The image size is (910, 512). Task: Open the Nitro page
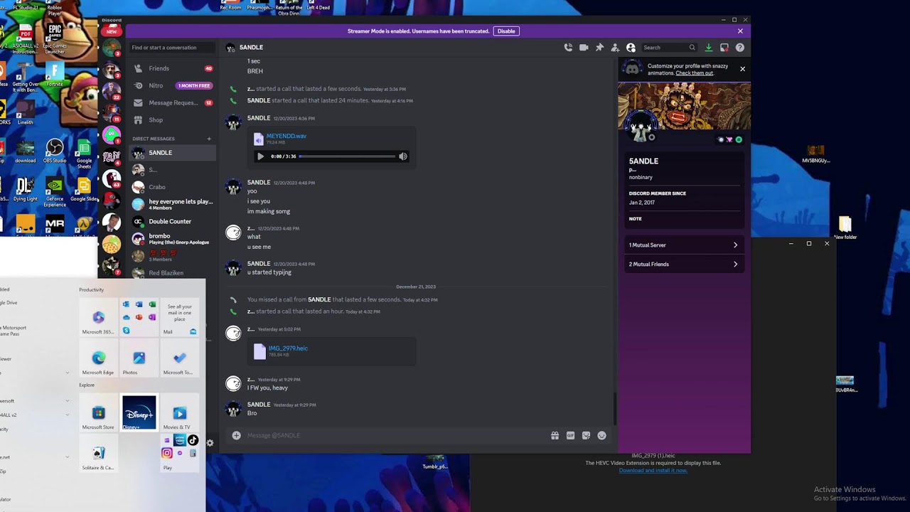pos(172,85)
